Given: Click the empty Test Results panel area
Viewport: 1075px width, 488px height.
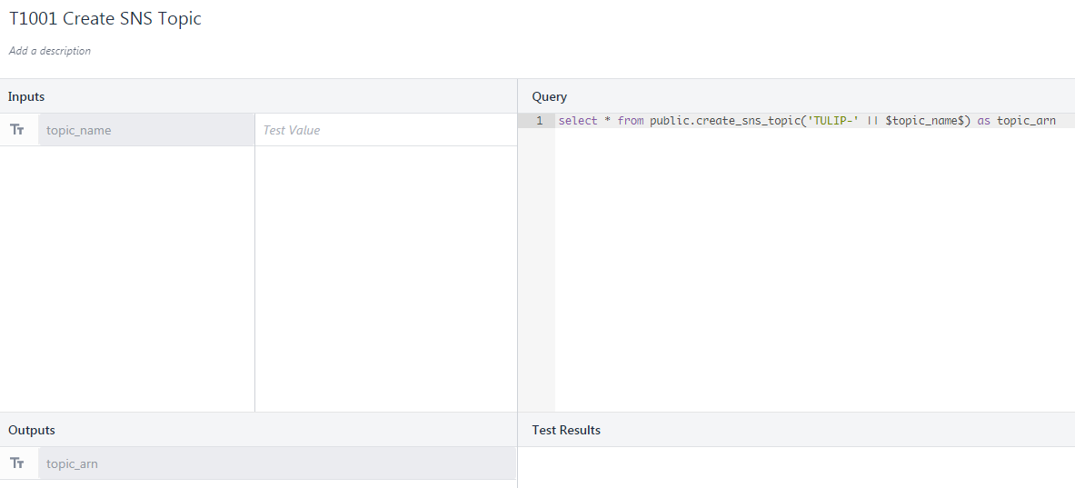Looking at the screenshot, I should (x=795, y=467).
